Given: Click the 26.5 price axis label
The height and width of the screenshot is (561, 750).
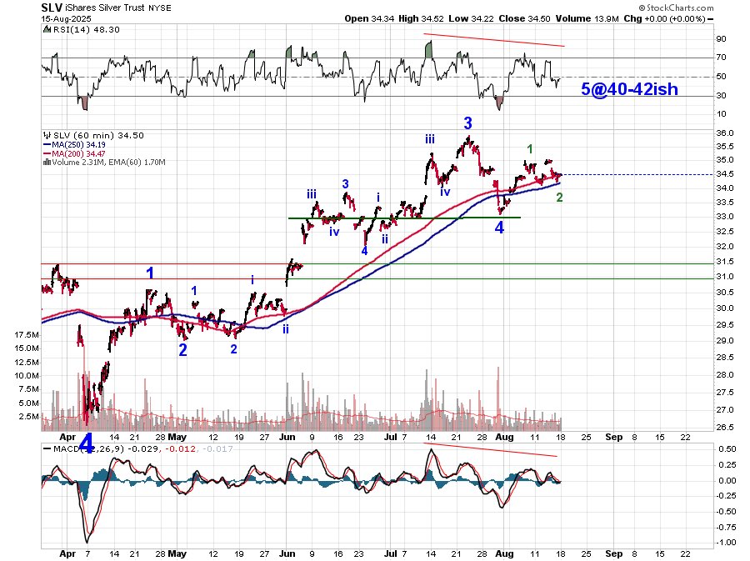Looking at the screenshot, I should coord(725,427).
